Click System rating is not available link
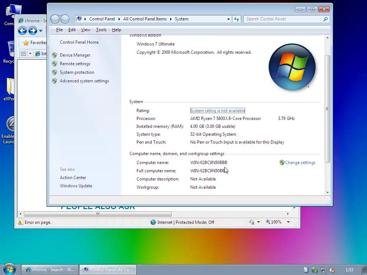This screenshot has height=275, width=367. (x=218, y=111)
